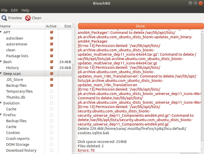The width and height of the screenshot is (204, 154).
Task: Click the 'Disk space recovered: 254kB' line
Action: click(x=102, y=142)
